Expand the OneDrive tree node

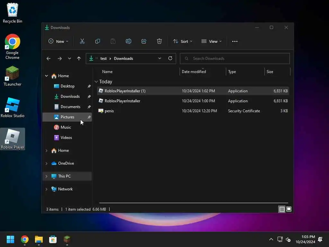click(x=46, y=163)
